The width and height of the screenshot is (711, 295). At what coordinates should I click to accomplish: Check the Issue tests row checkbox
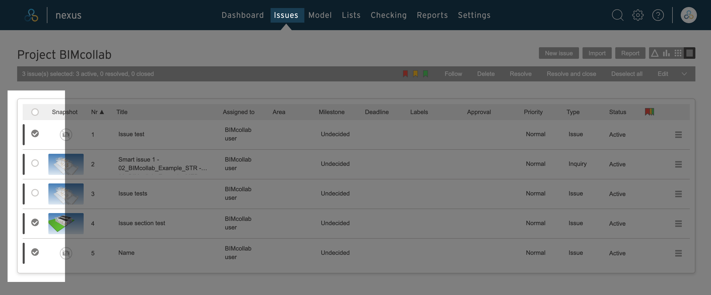(x=35, y=193)
